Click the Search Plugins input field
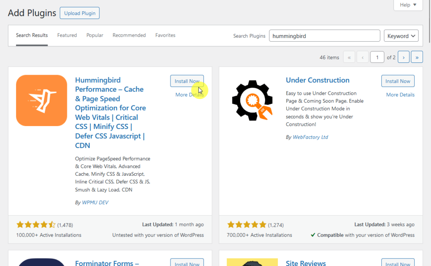The height and width of the screenshot is (266, 431). tap(325, 36)
